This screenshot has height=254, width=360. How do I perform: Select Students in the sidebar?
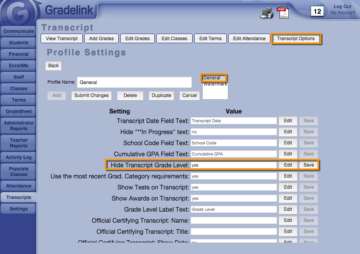(18, 43)
